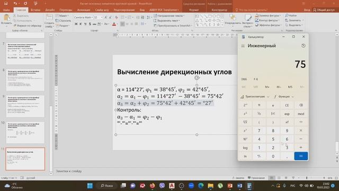Open Firefox from the taskbar
339x191 pixels.
153,186
